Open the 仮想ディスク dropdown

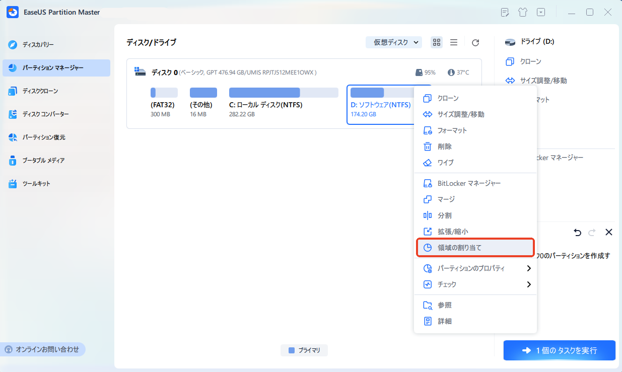pyautogui.click(x=394, y=43)
